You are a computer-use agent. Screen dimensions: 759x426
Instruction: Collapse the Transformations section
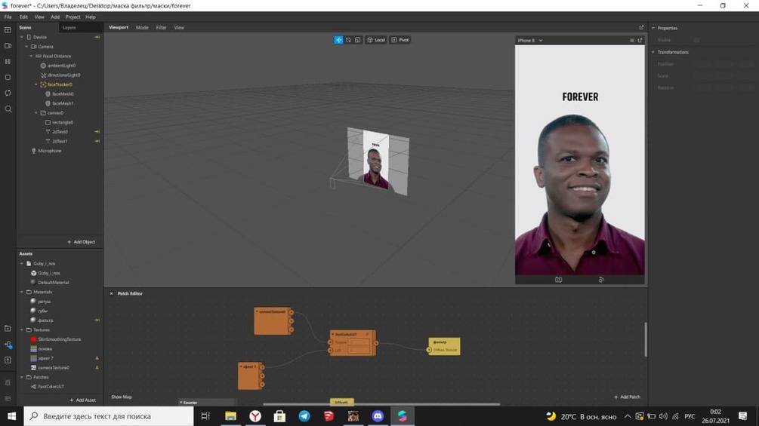653,52
